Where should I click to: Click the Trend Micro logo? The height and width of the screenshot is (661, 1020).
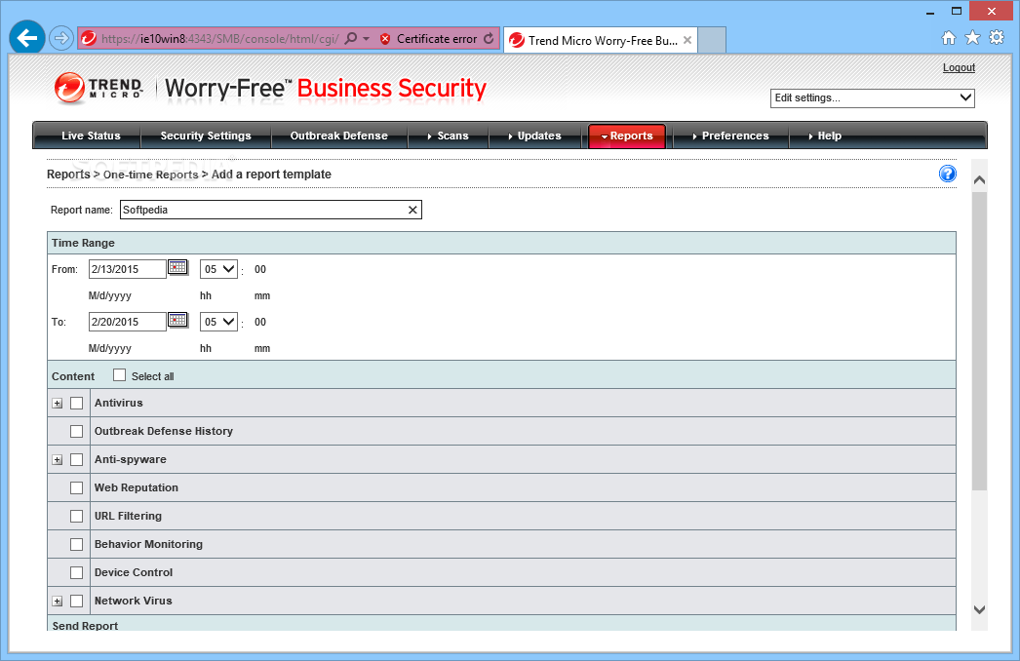[x=98, y=89]
